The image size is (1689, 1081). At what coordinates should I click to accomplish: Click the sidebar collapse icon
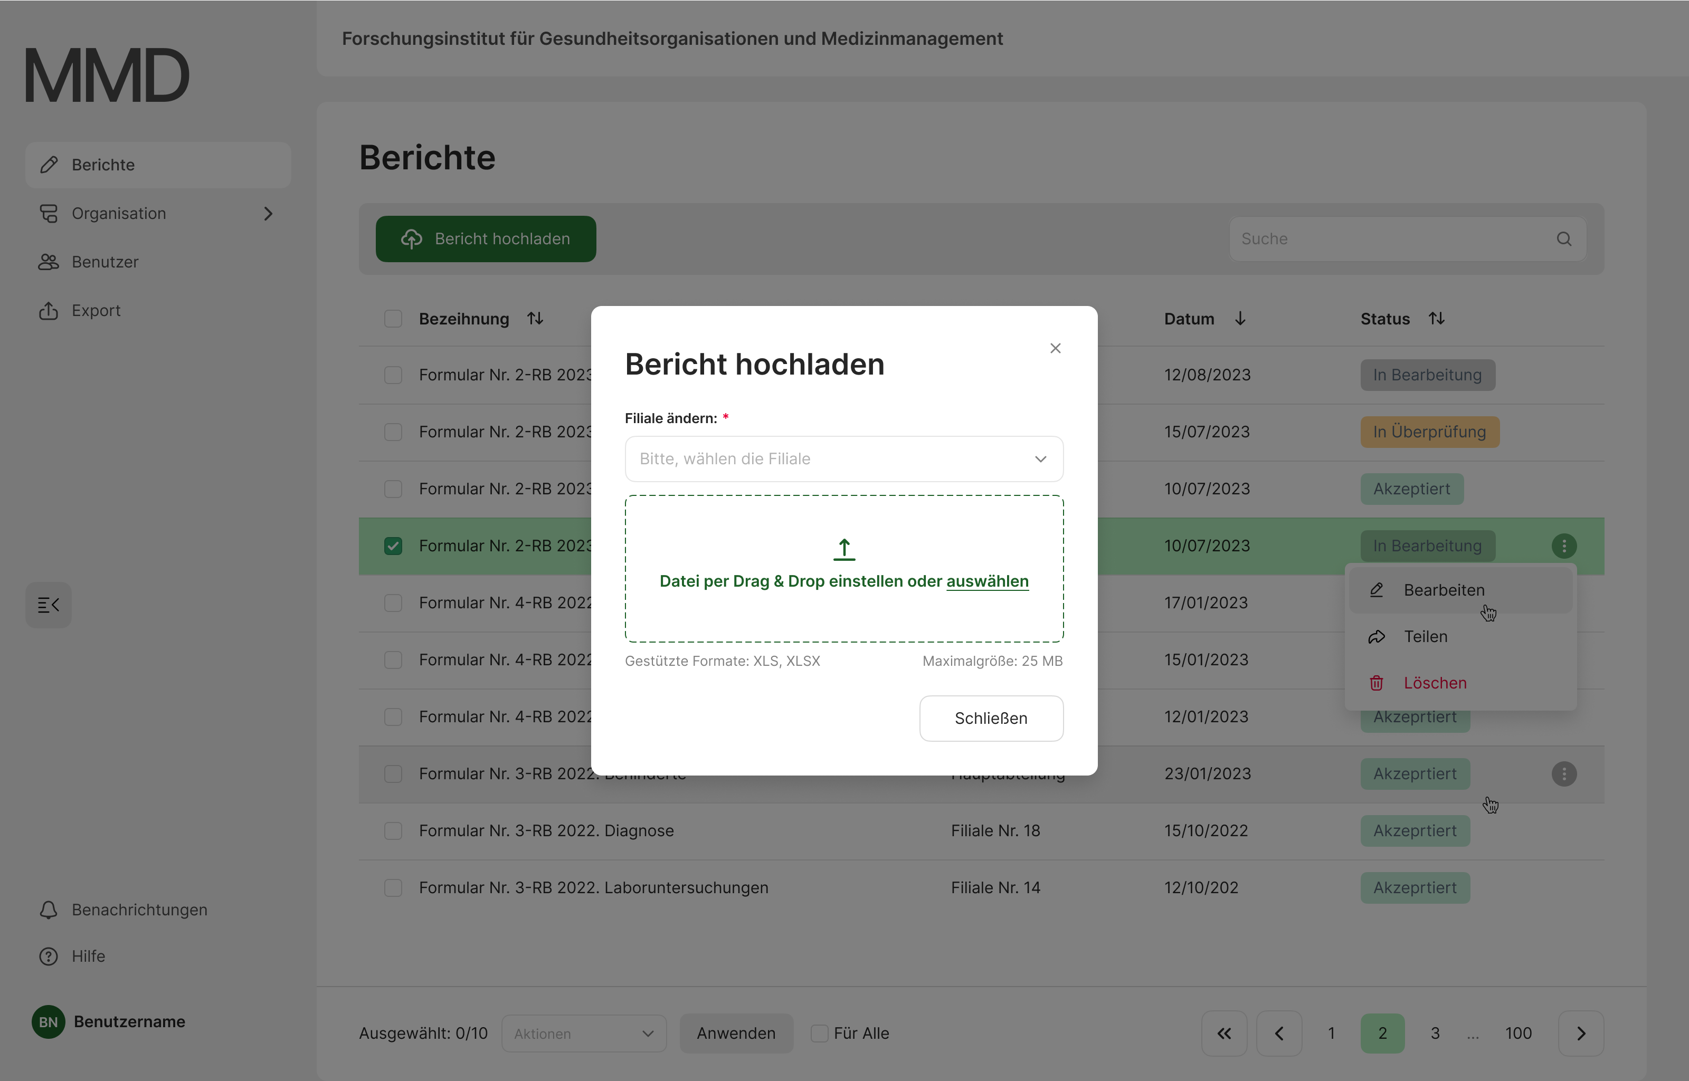[49, 605]
